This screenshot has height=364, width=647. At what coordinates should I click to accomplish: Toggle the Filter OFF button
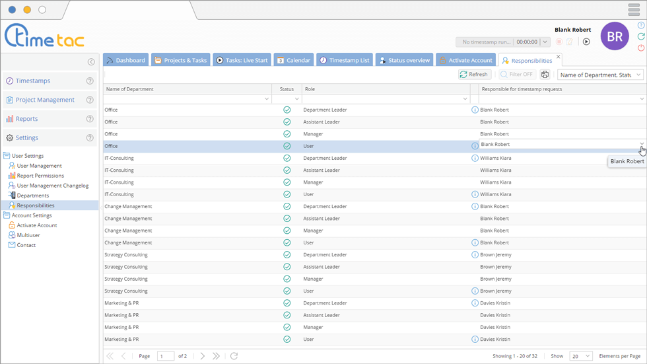pyautogui.click(x=516, y=75)
